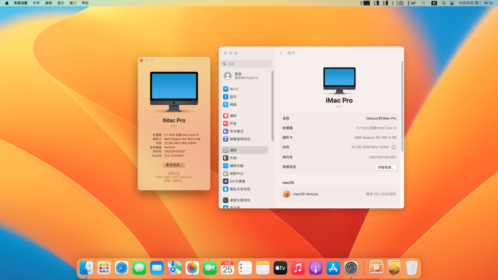Open Control Center in menu bar

pyautogui.click(x=452, y=3)
